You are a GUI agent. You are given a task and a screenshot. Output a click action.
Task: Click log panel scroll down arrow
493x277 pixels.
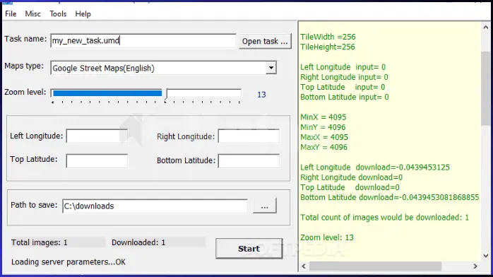tap(486, 256)
